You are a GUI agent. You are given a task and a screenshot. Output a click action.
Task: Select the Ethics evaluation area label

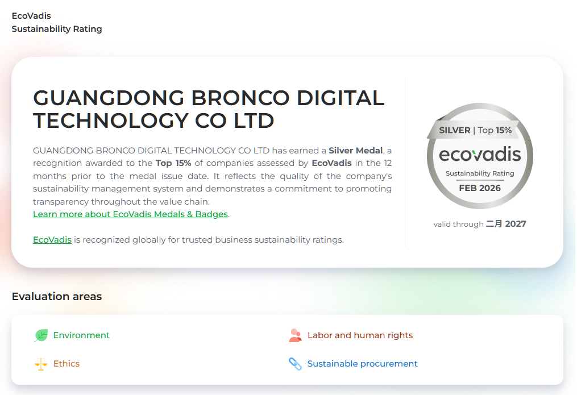pyautogui.click(x=67, y=364)
